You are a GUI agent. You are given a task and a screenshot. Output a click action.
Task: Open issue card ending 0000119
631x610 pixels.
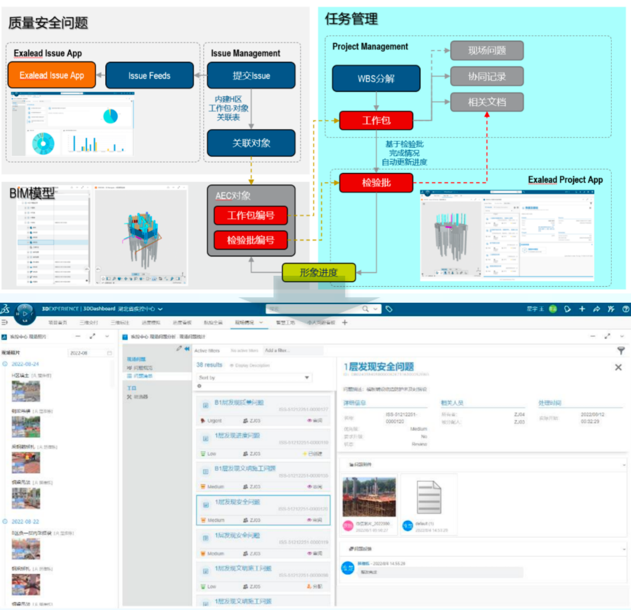(263, 544)
